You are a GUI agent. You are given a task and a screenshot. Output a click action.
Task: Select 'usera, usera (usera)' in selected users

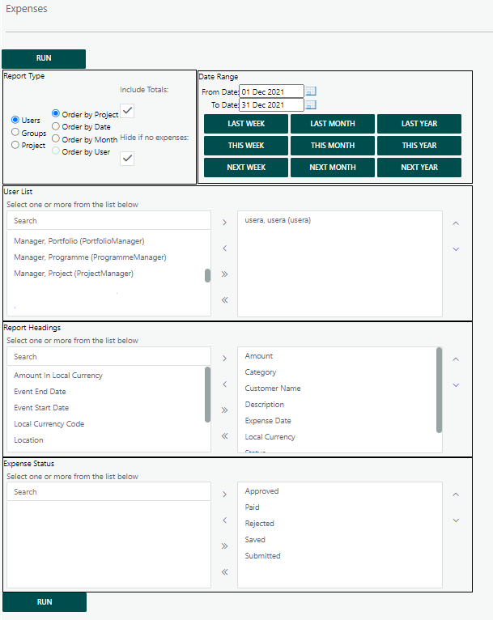pyautogui.click(x=278, y=220)
